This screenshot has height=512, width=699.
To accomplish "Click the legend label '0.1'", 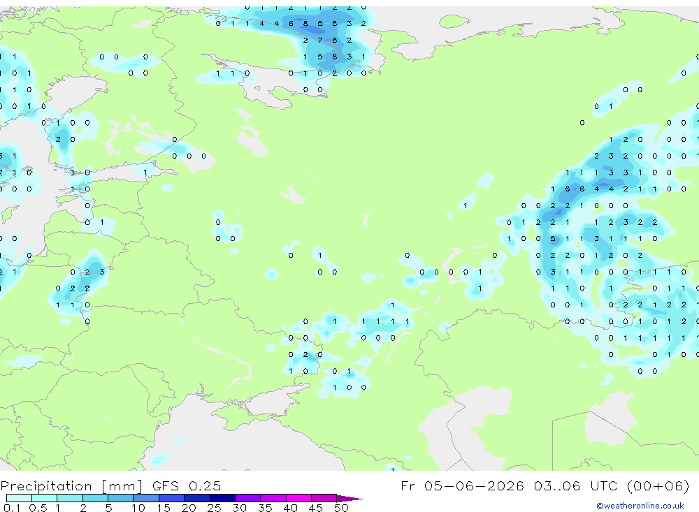I will click(12, 508).
